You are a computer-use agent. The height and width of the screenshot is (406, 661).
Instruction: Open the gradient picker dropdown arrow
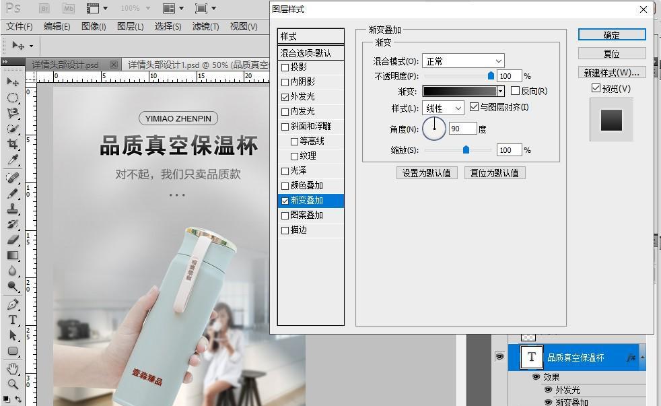500,91
